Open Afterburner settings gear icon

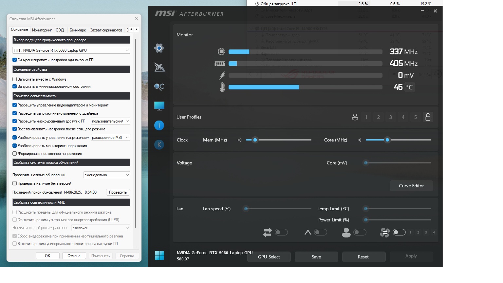click(x=159, y=48)
